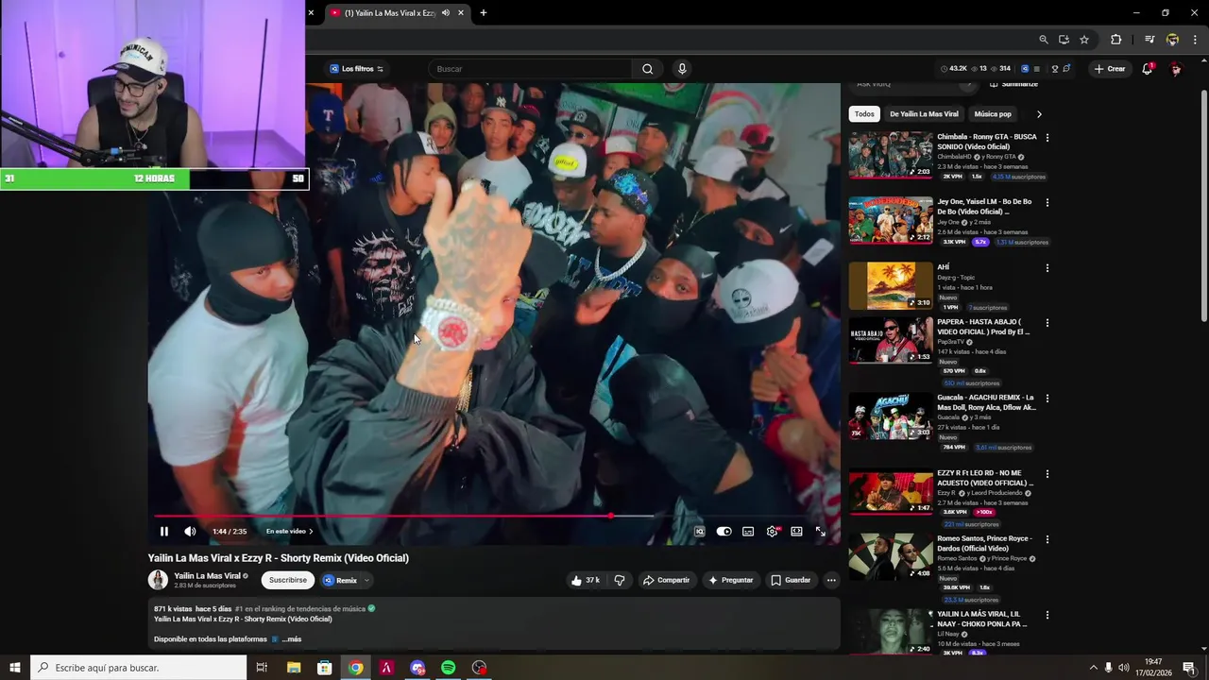This screenshot has width=1209, height=680.
Task: Open File Explorer from the taskbar
Action: (x=294, y=668)
